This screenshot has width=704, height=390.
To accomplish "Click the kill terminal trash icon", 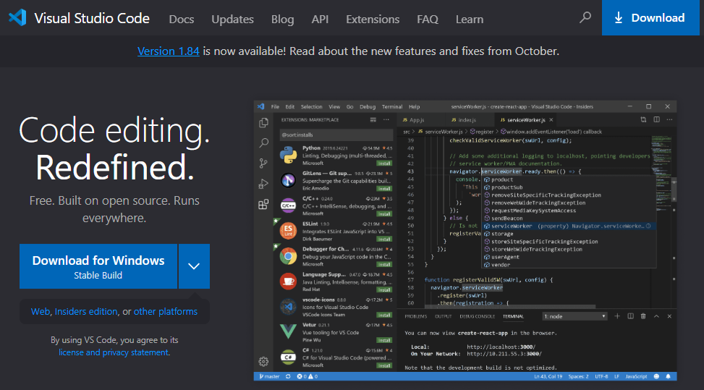I will [643, 316].
